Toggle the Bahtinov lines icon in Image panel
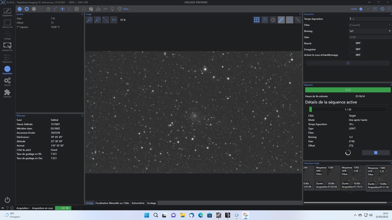The image size is (392, 220). click(298, 20)
